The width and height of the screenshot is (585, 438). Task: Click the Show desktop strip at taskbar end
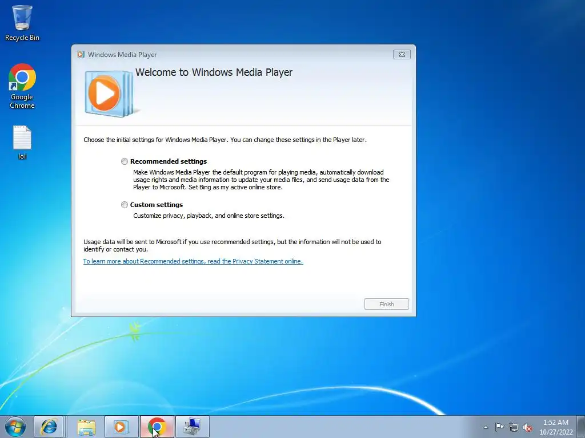[x=582, y=427]
